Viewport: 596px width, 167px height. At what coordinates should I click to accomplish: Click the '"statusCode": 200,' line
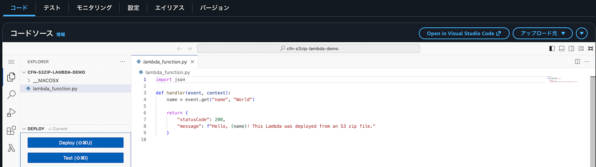tap(201, 119)
